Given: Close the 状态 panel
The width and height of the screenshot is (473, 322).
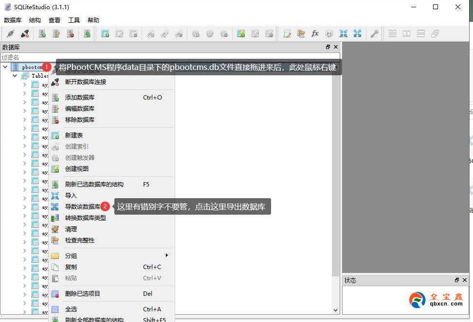Looking at the screenshot, I should pos(465,280).
